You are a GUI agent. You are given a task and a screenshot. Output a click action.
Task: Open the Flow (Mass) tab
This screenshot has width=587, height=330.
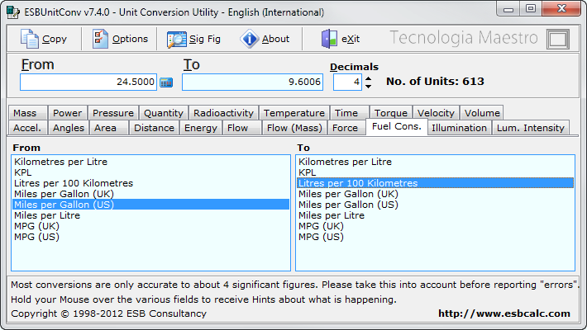pos(294,128)
